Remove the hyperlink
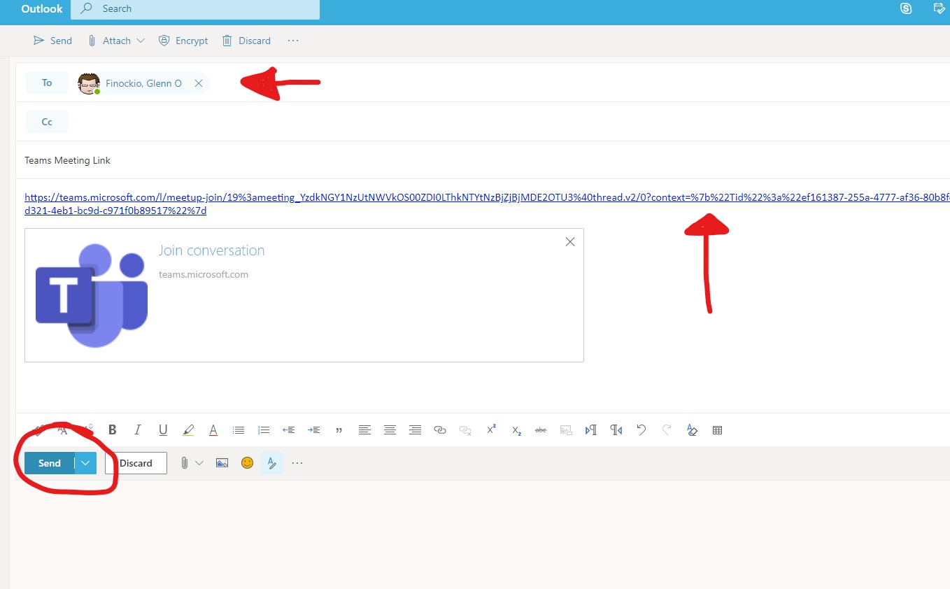950x589 pixels. (x=465, y=430)
